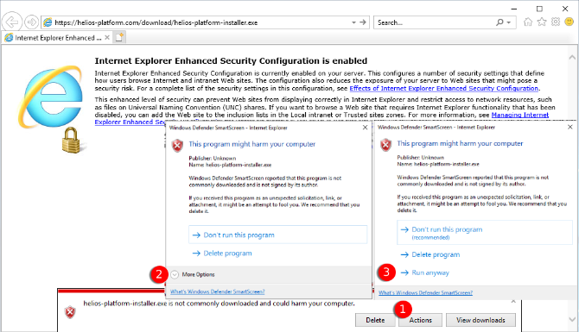Viewport: 579px width, 332px height.
Task: Choose Don't run this program (recommended), right dialog
Action: (x=485, y=233)
